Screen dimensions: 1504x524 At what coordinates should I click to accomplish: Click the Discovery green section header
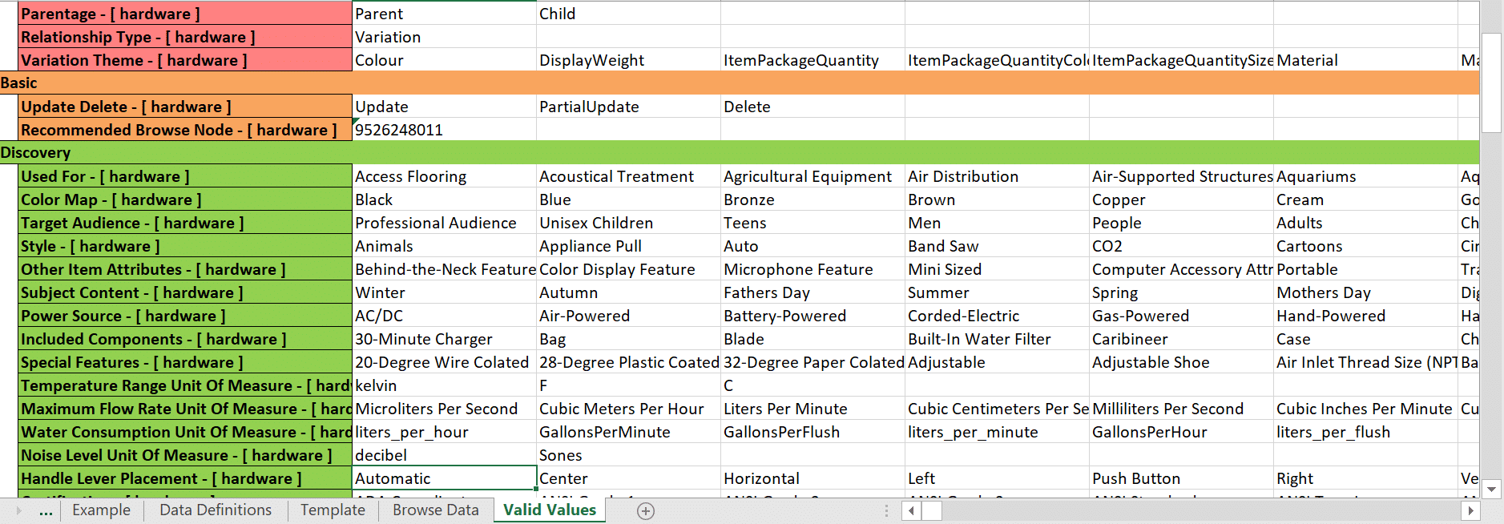(x=739, y=153)
